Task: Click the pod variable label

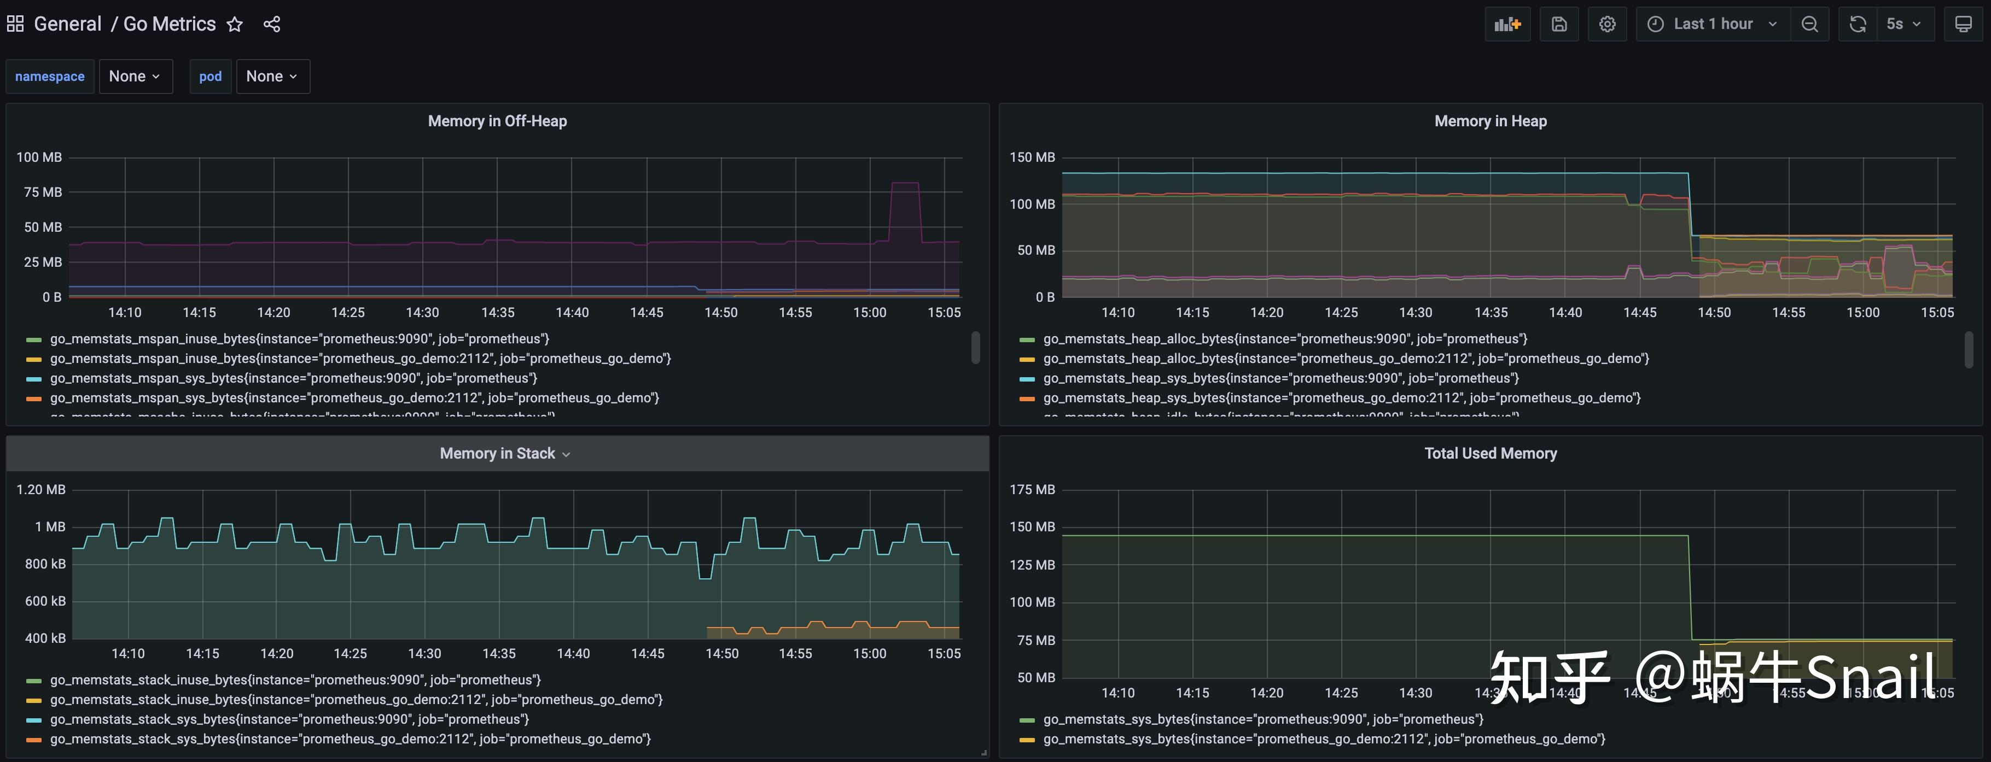Action: tap(210, 75)
